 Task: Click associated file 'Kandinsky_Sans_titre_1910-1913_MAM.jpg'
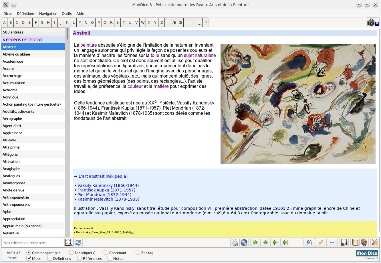click(105, 232)
